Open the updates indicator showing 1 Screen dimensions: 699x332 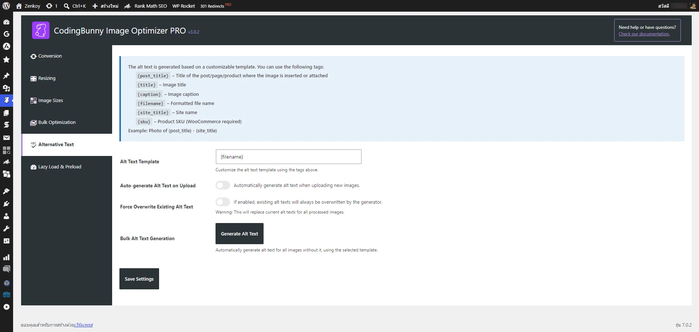[x=52, y=6]
